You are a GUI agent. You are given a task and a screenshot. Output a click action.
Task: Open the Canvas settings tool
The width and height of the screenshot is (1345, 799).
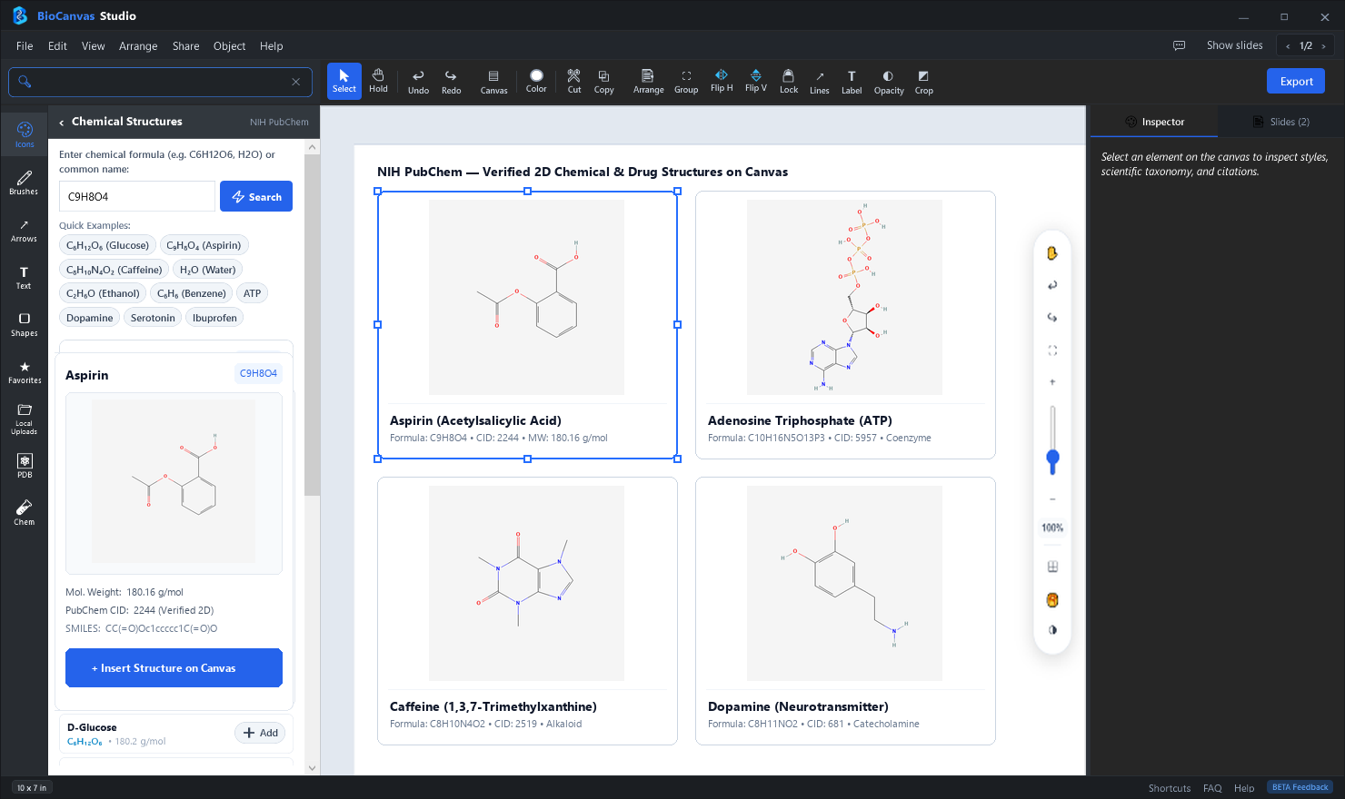click(x=493, y=81)
